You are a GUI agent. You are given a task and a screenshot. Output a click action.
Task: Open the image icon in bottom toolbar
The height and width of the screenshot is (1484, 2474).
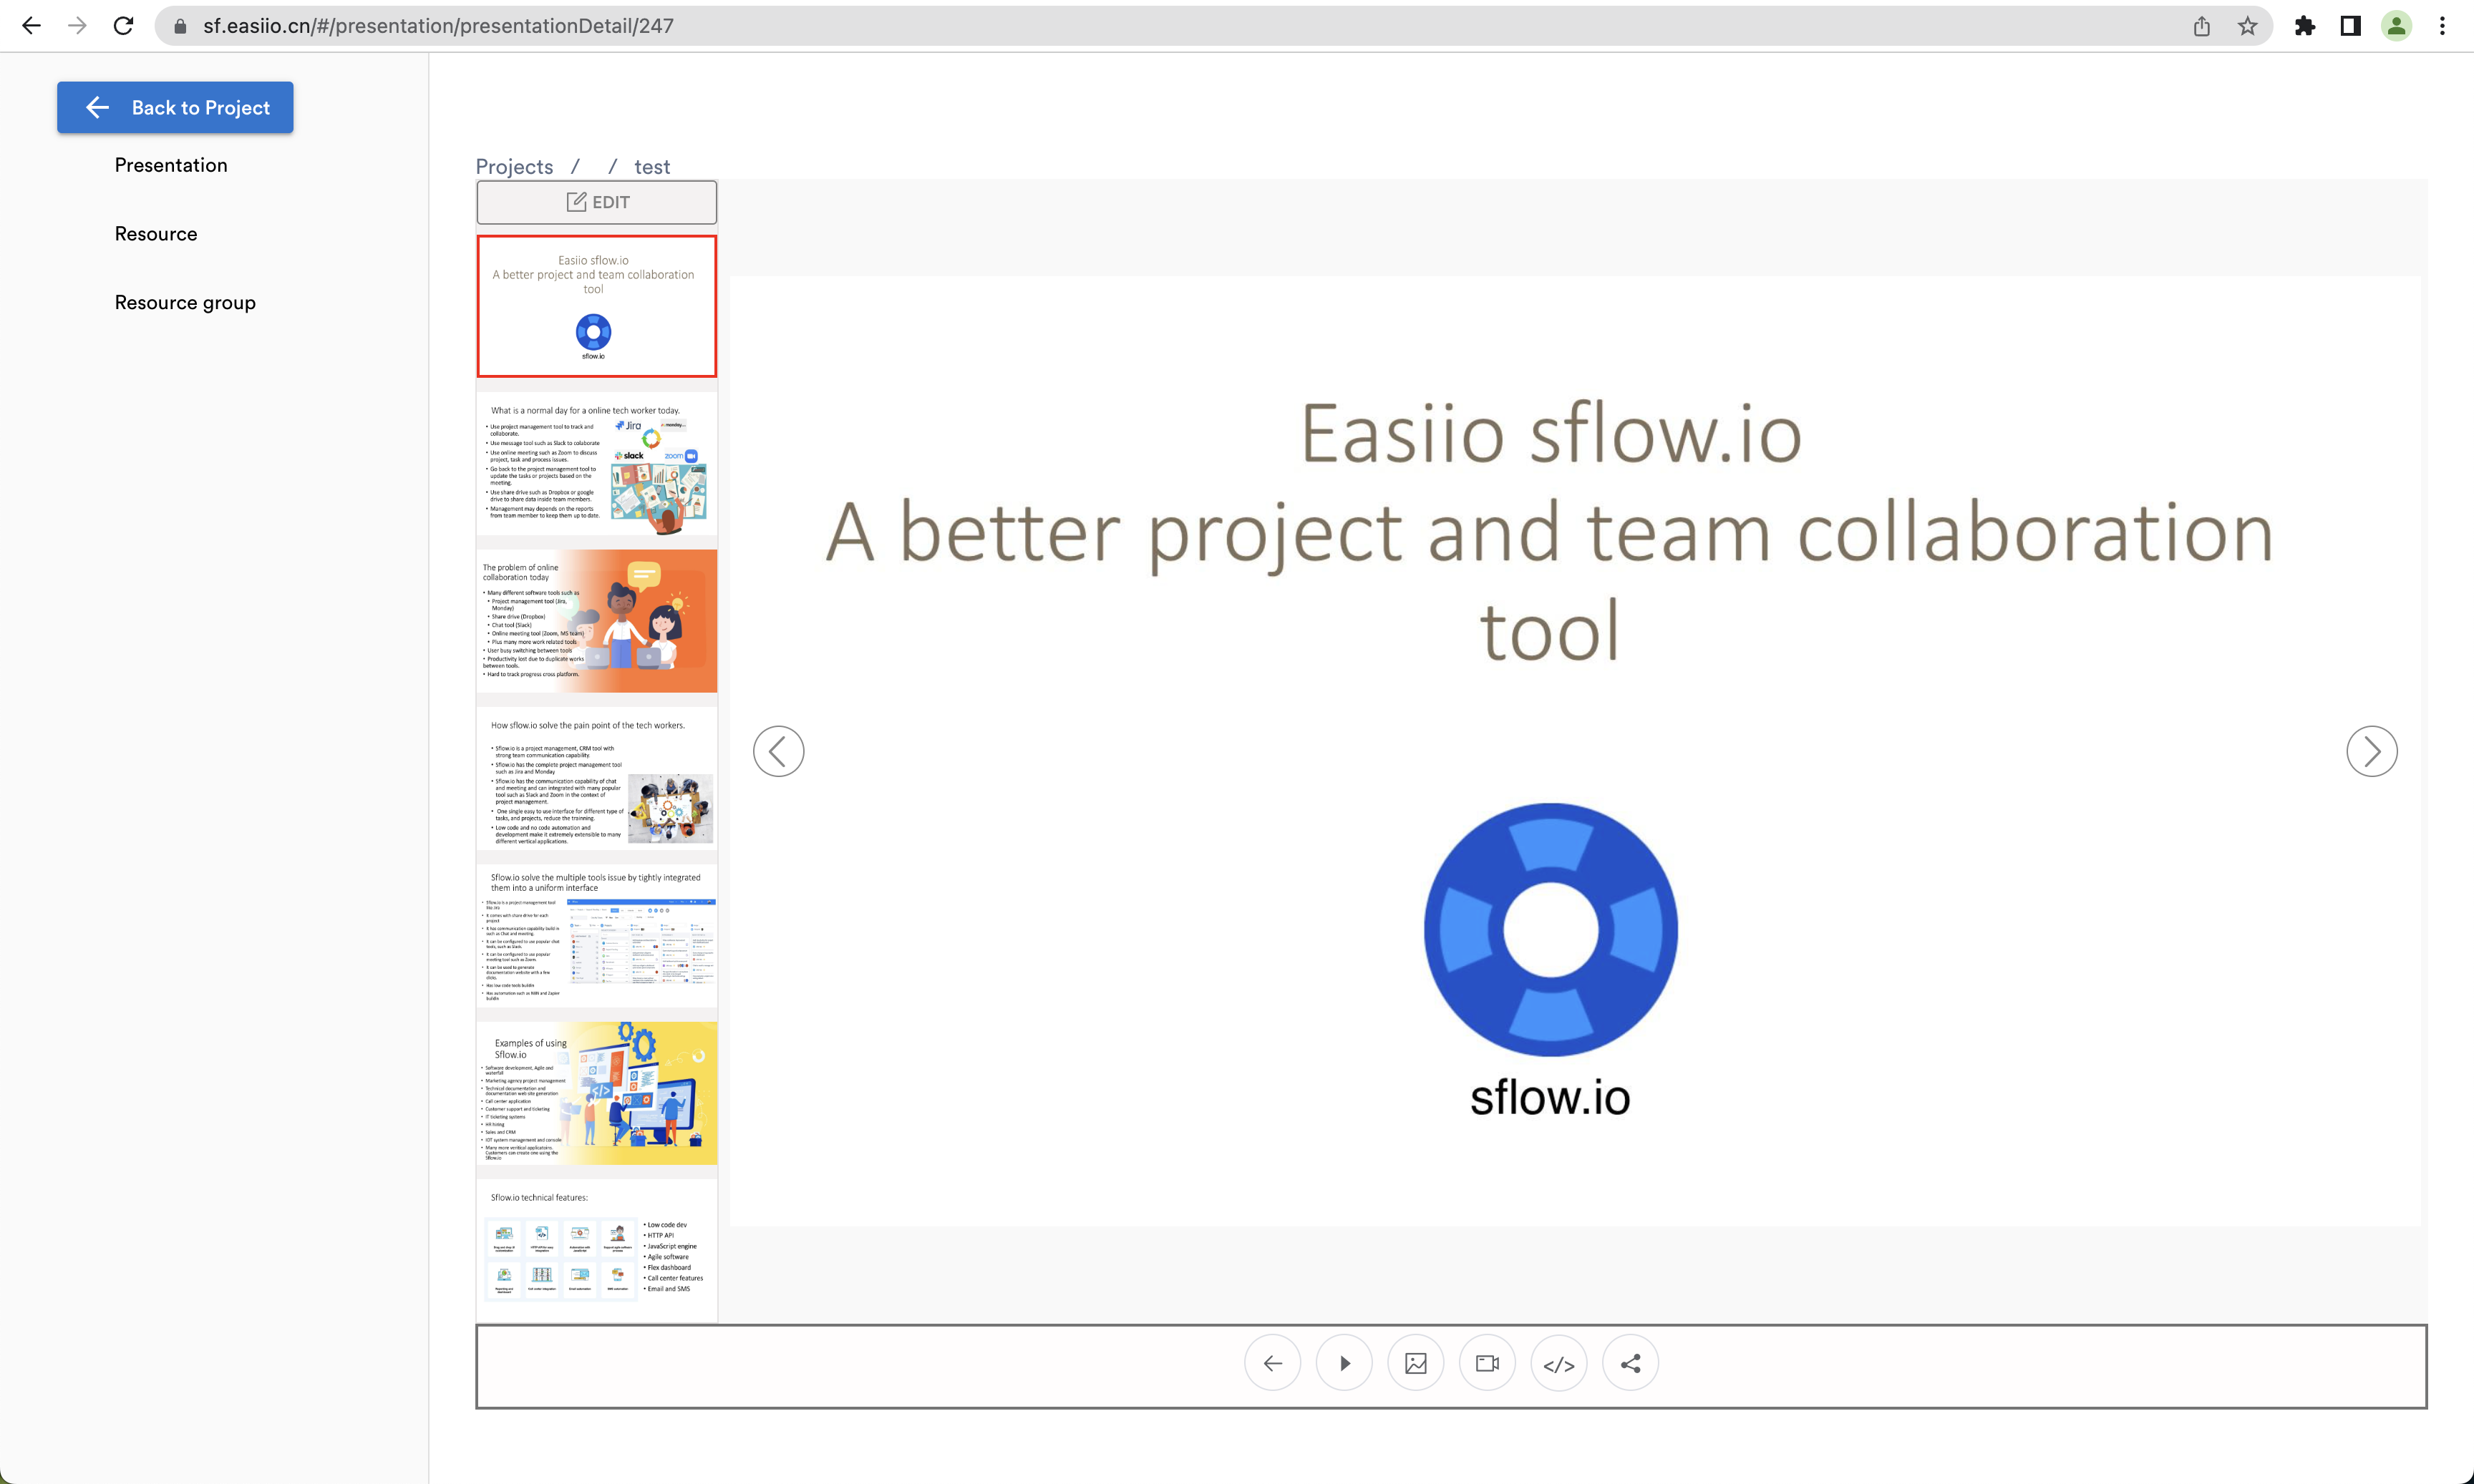tap(1415, 1363)
